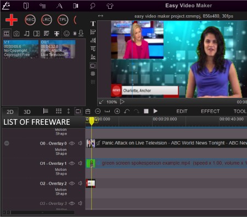Click the calendar icon in timeline toolbar

pyautogui.click(x=88, y=111)
